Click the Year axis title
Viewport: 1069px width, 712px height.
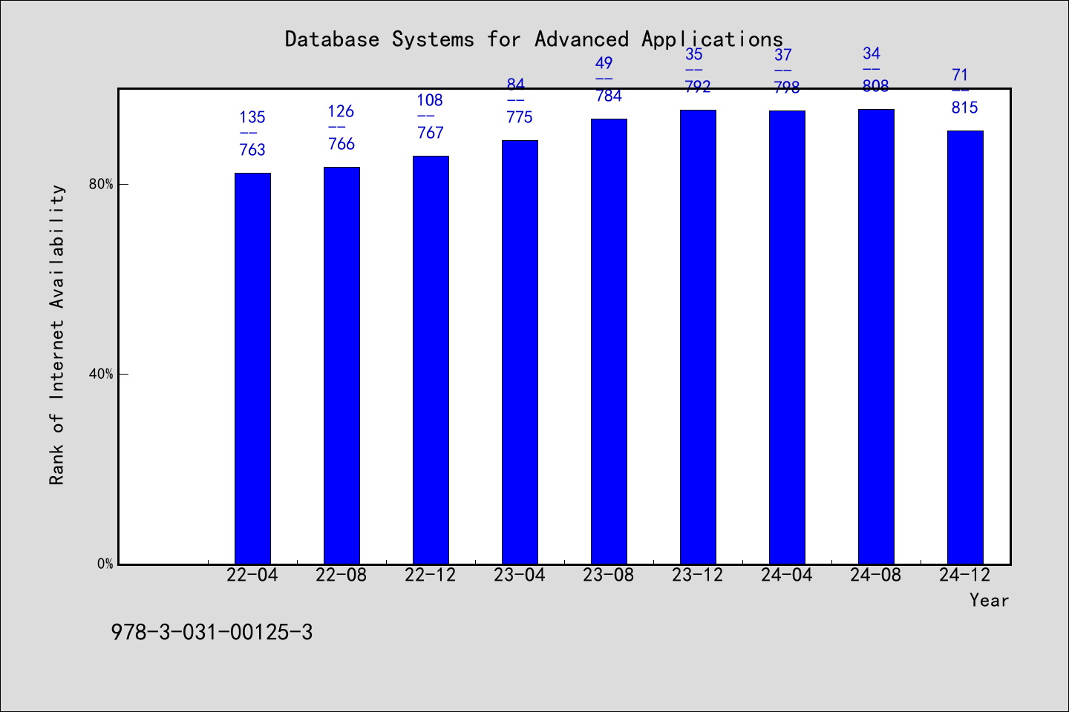990,600
